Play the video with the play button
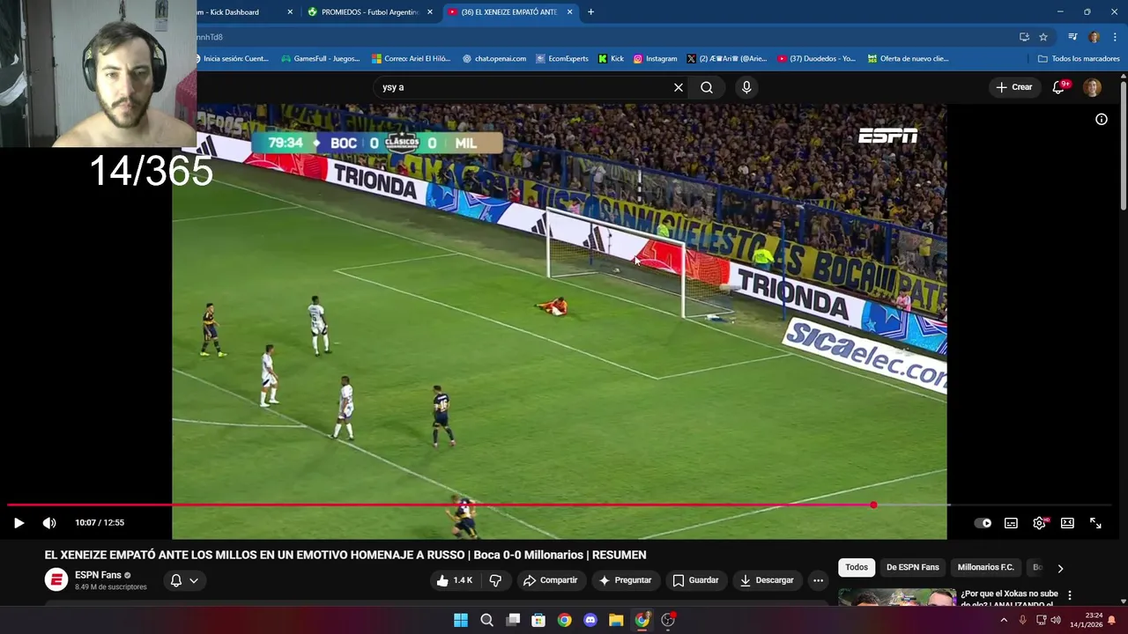This screenshot has width=1128, height=634. 19,523
